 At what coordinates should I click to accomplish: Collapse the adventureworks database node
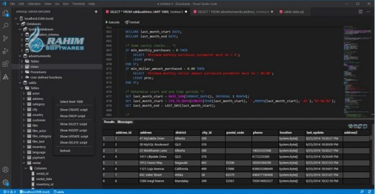click(20, 56)
